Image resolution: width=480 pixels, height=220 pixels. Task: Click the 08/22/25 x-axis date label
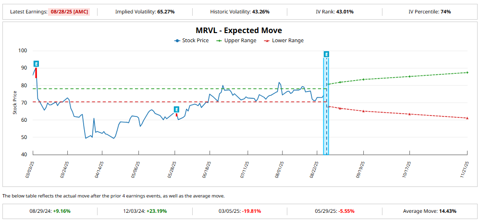tap(314, 169)
